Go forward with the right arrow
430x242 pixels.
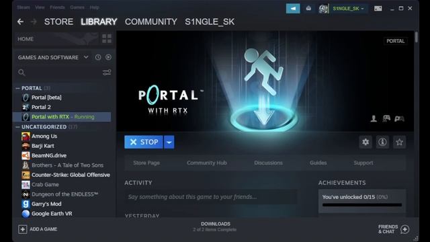34,22
